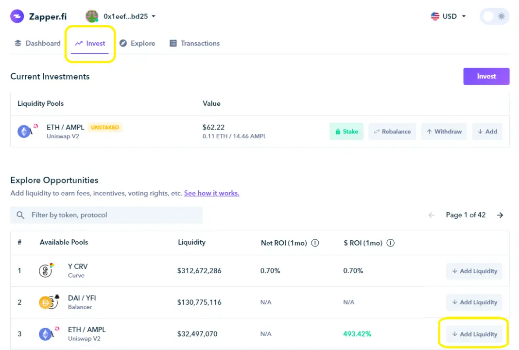Viewport: 519px width, 350px height.
Task: Go to next page with right arrow
Action: tap(500, 215)
